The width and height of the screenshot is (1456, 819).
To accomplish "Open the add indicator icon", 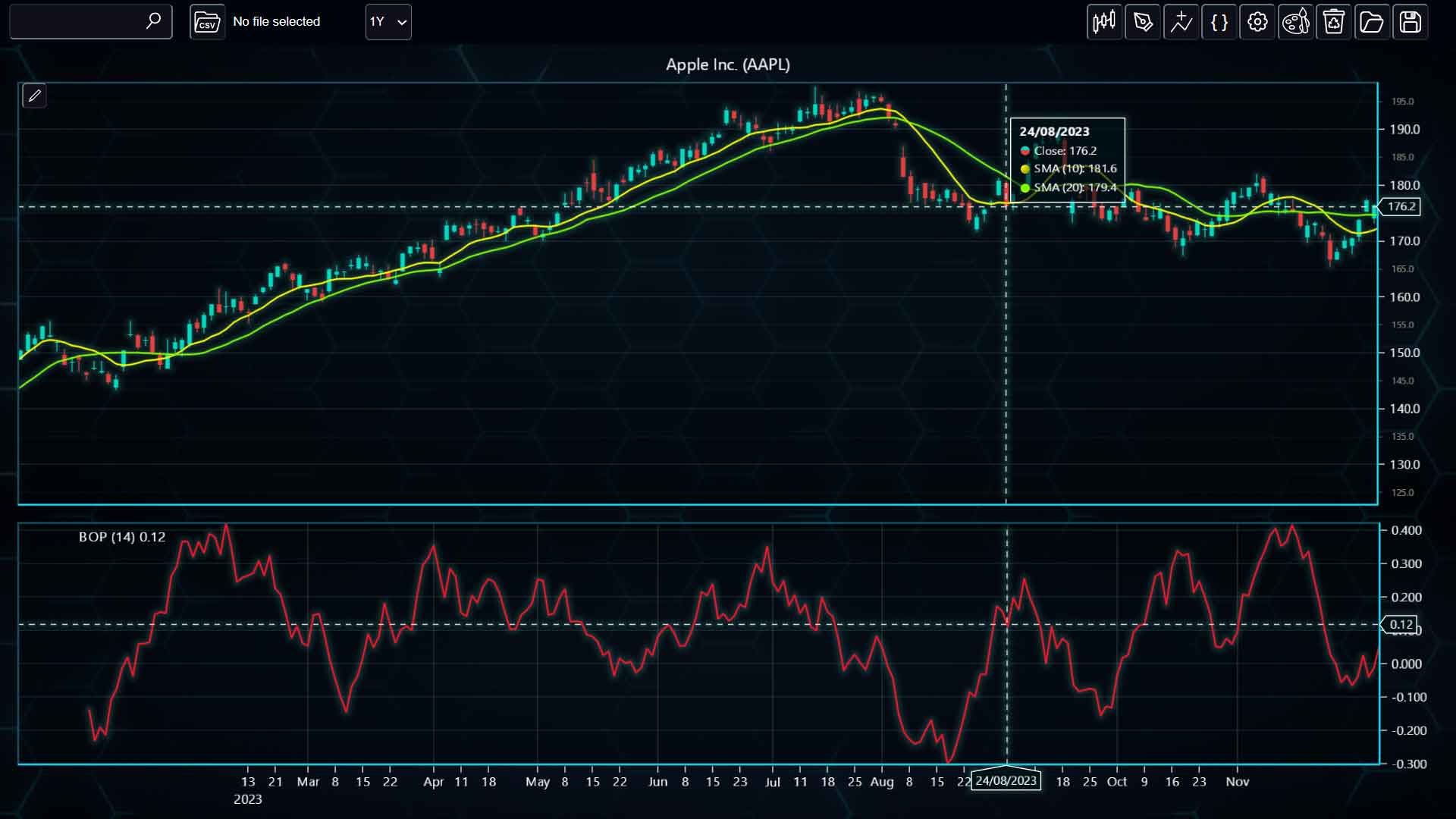I will [x=1181, y=22].
